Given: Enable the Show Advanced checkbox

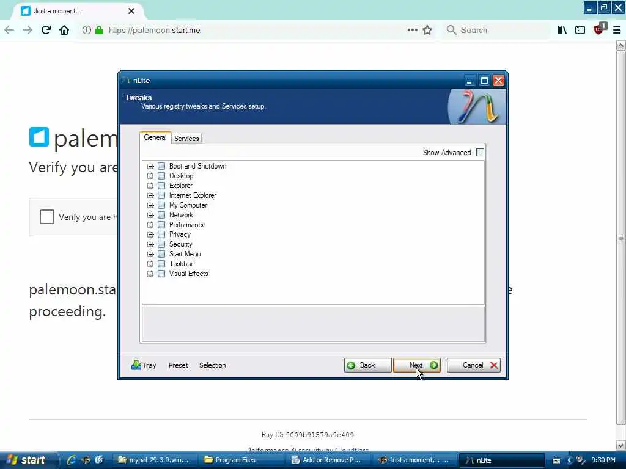Looking at the screenshot, I should coord(481,152).
